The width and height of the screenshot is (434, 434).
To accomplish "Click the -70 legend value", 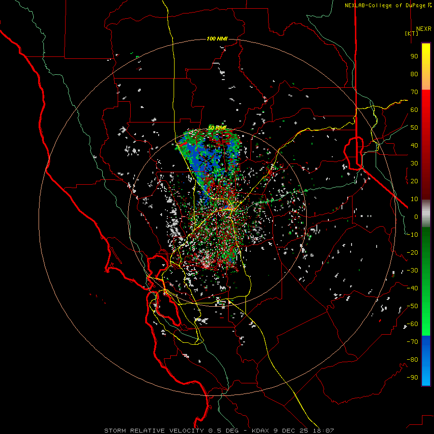I will [x=412, y=342].
